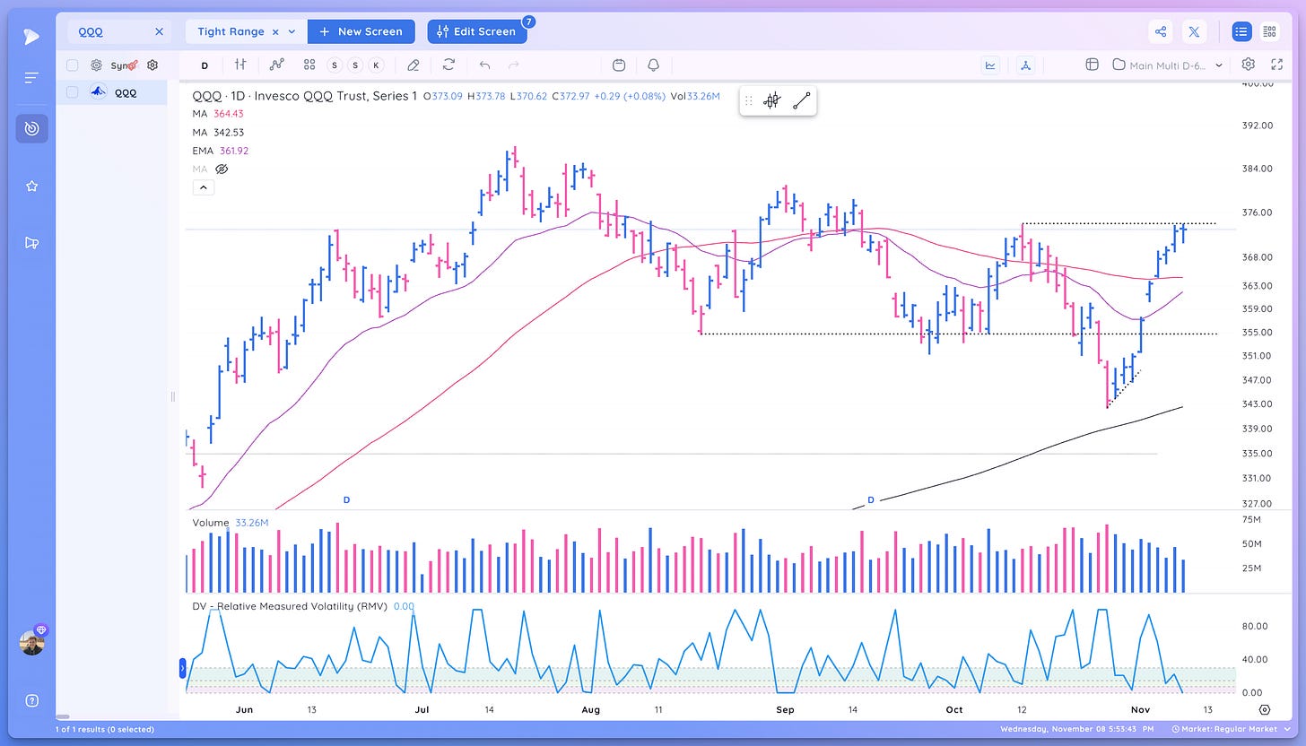The width and height of the screenshot is (1306, 746).
Task: Open the indicators line icon
Action: tap(277, 65)
